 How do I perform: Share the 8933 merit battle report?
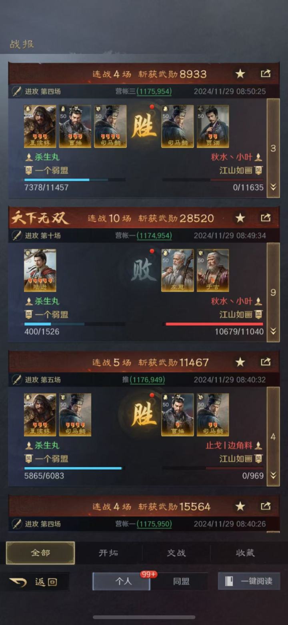click(266, 73)
